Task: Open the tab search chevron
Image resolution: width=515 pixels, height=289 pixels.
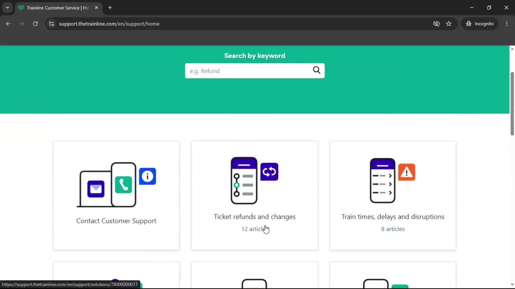Action: click(7, 7)
